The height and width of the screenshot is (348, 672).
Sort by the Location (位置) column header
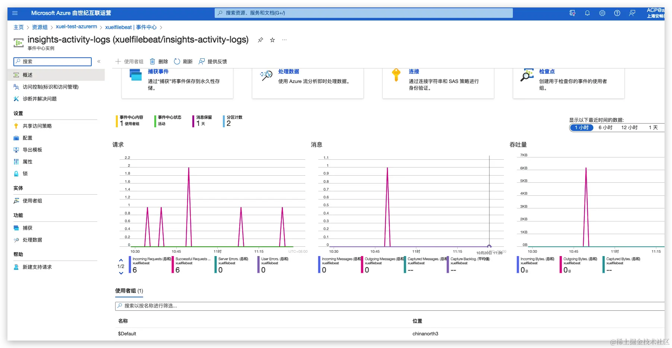coord(417,321)
